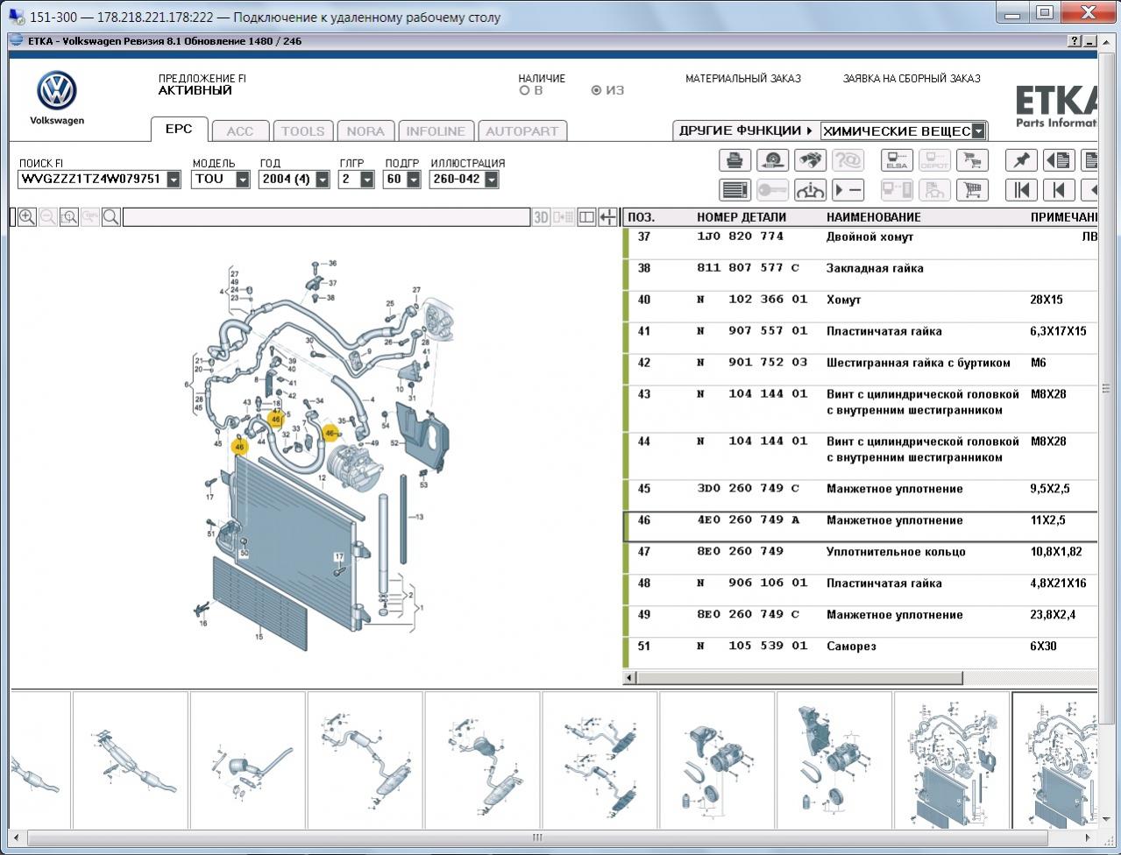Image resolution: width=1121 pixels, height=855 pixels.
Task: Open the ПОИСК FI VIN dropdown
Action: (174, 180)
